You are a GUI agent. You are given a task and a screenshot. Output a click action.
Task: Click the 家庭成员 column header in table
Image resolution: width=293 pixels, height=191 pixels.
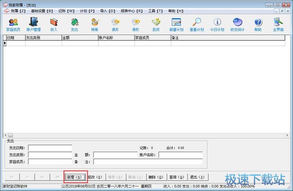153,38
